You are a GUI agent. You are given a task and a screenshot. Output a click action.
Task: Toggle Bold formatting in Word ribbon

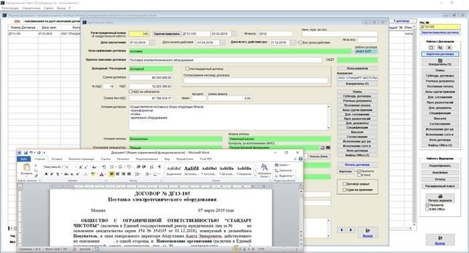46,174
